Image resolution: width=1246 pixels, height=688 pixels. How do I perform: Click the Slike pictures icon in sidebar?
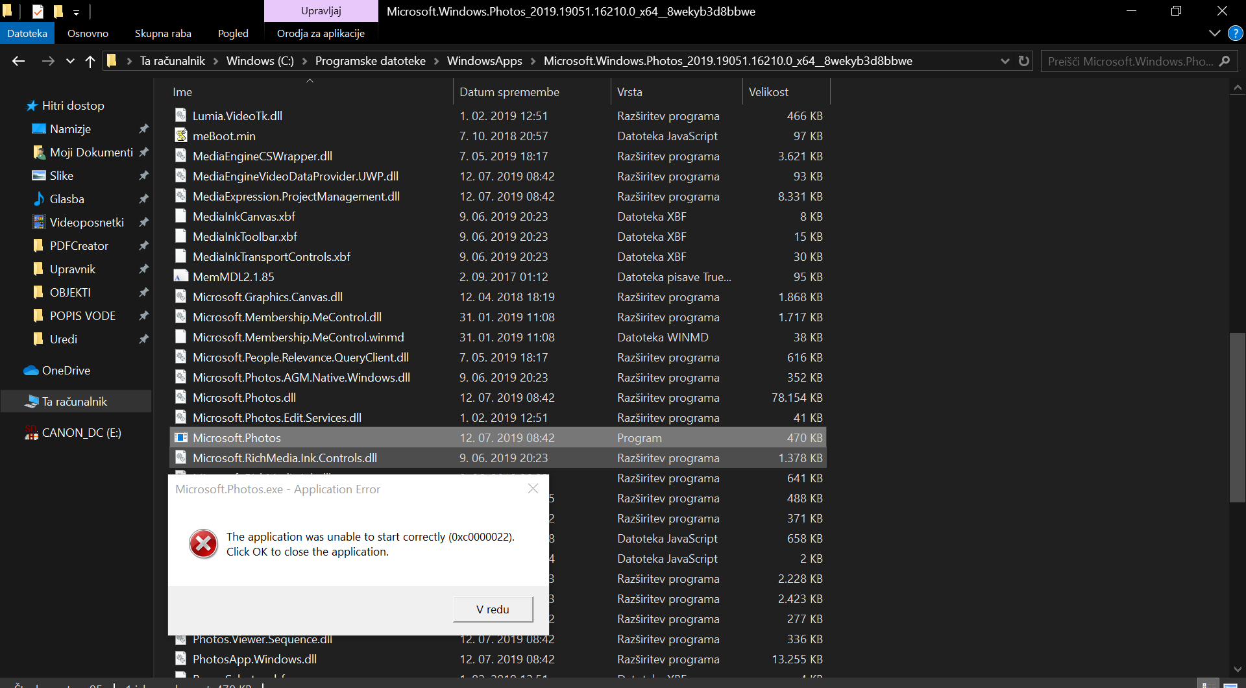(x=39, y=175)
